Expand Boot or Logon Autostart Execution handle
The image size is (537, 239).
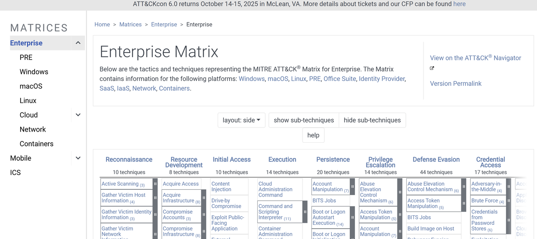click(x=353, y=218)
